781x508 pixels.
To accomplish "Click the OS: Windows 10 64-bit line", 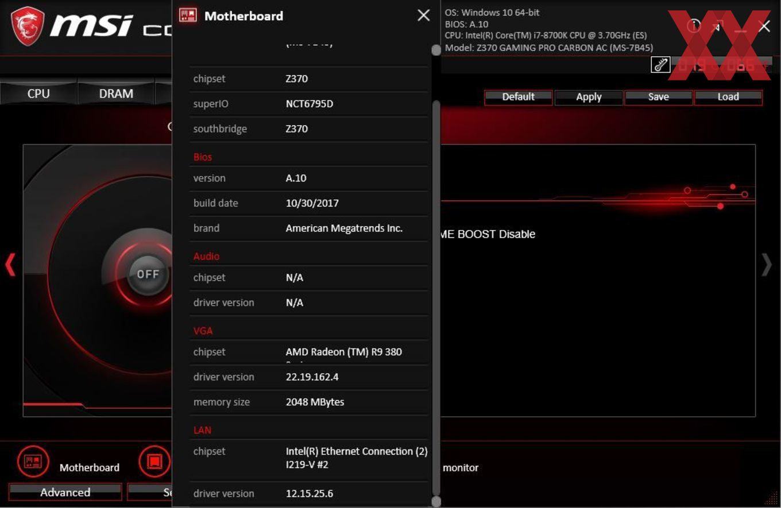I will 492,12.
